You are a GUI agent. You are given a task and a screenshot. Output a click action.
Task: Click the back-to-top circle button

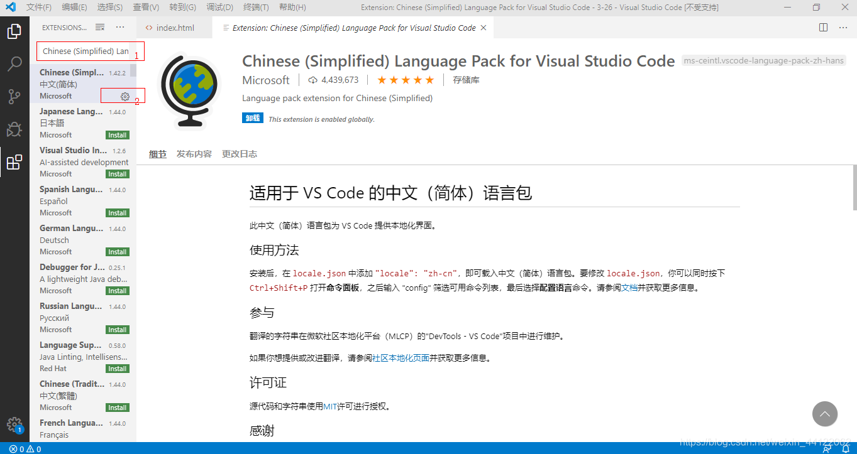click(x=825, y=414)
